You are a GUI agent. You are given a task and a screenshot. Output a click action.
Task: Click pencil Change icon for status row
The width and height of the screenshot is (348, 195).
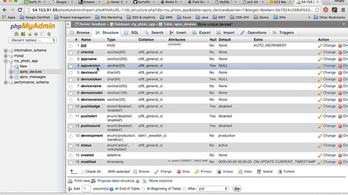[x=320, y=146]
